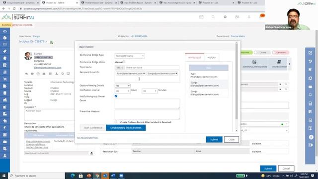Open the ORCHESTRATION tab
318x179 pixels.
(279, 64)
